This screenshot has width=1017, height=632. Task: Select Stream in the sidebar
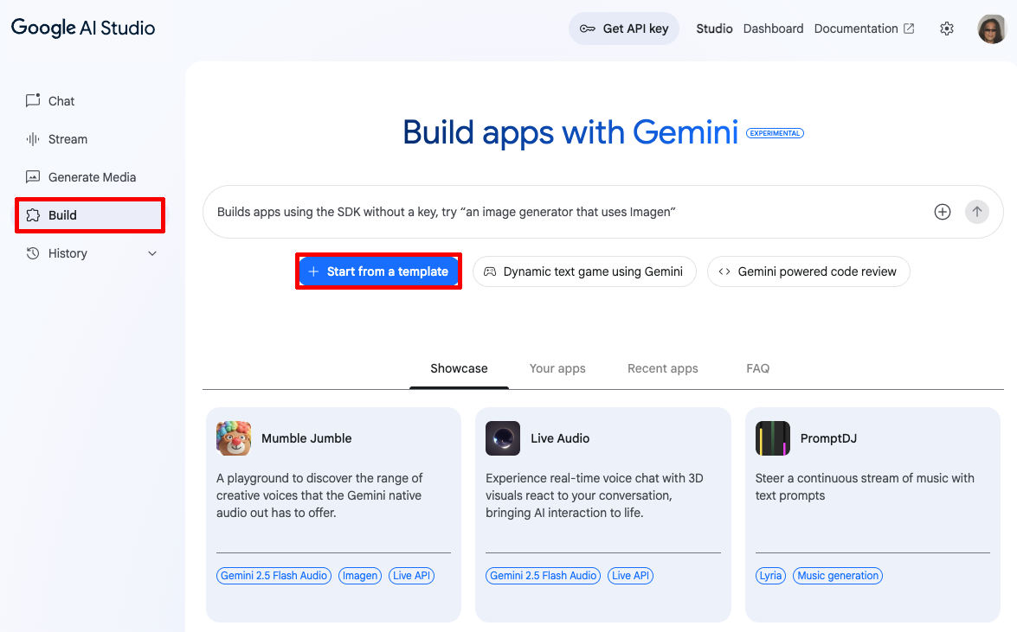pos(67,139)
